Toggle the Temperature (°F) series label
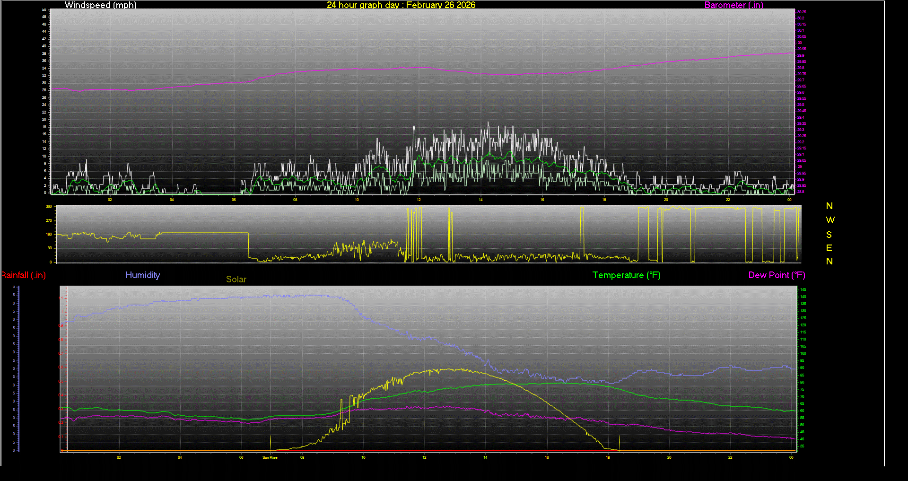 [x=626, y=275]
